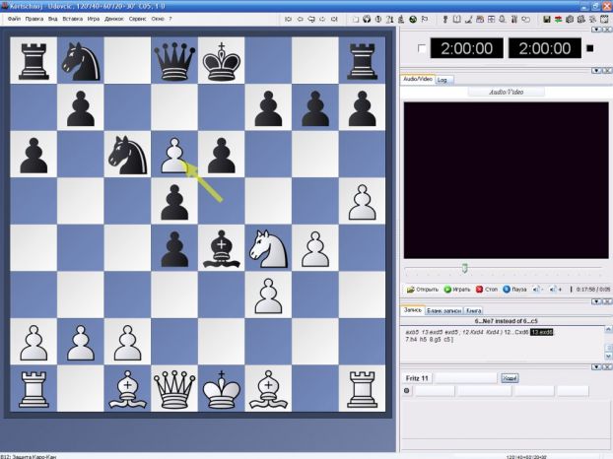Click the flag icon in toolbar

[425, 19]
